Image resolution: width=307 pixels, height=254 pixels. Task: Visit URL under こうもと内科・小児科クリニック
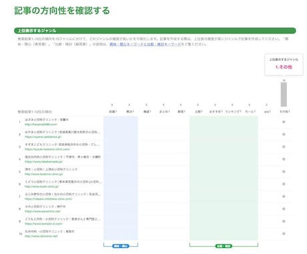pyautogui.click(x=43, y=224)
